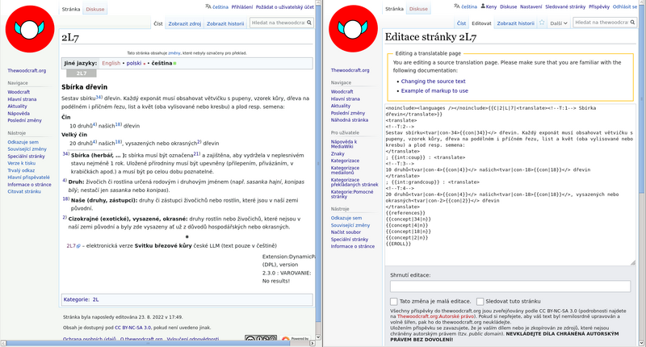646x347 pixels.
Task: Click 'Hlavní strana' in left sidebar
Action: coord(22,99)
